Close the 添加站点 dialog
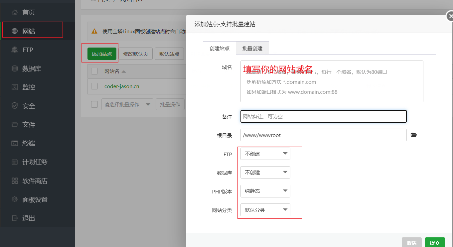Image resolution: width=453 pixels, height=247 pixels. (450, 16)
